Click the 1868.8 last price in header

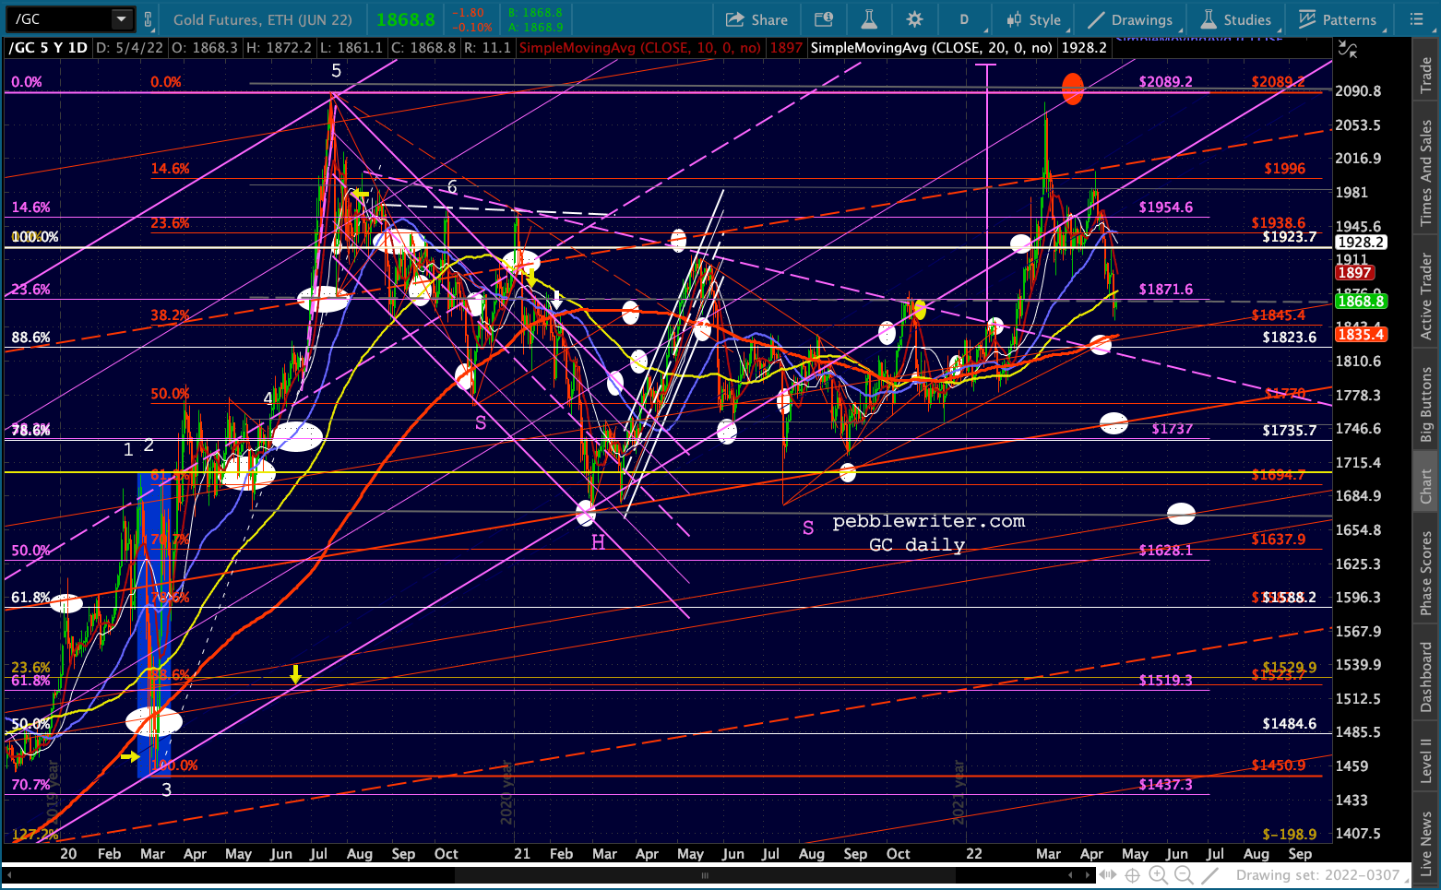pyautogui.click(x=405, y=19)
